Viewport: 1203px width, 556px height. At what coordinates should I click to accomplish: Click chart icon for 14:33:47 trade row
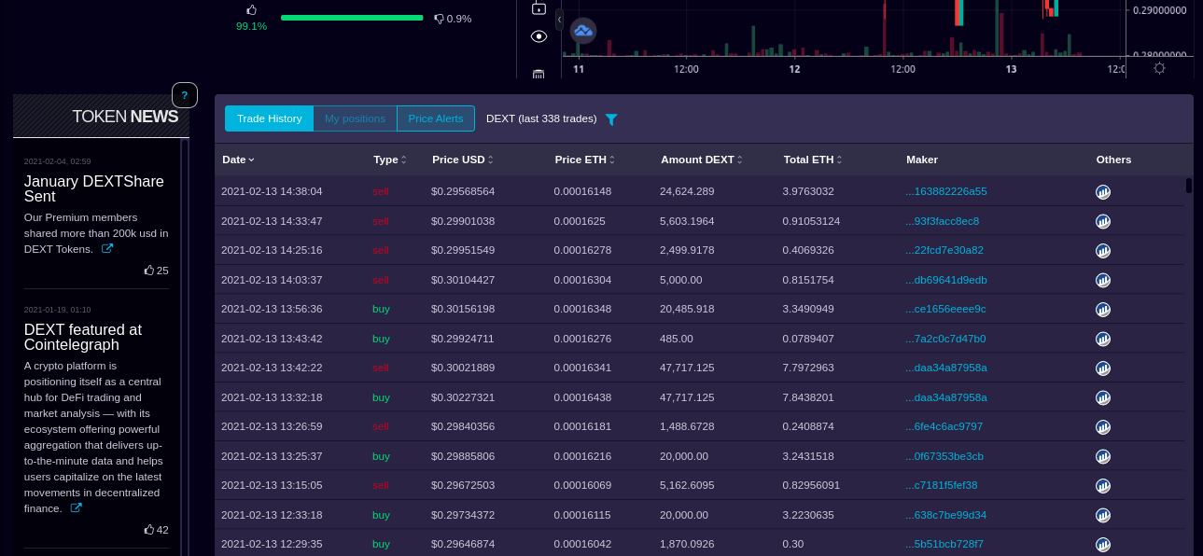(1103, 221)
